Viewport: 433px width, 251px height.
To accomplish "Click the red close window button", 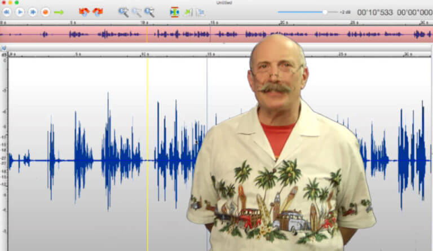I will [x=3, y=2].
